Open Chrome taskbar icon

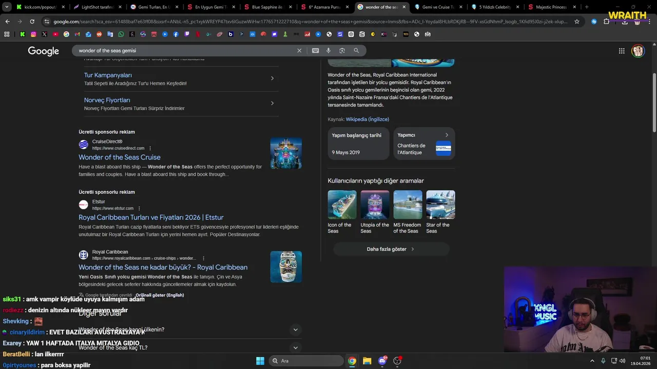pyautogui.click(x=352, y=361)
